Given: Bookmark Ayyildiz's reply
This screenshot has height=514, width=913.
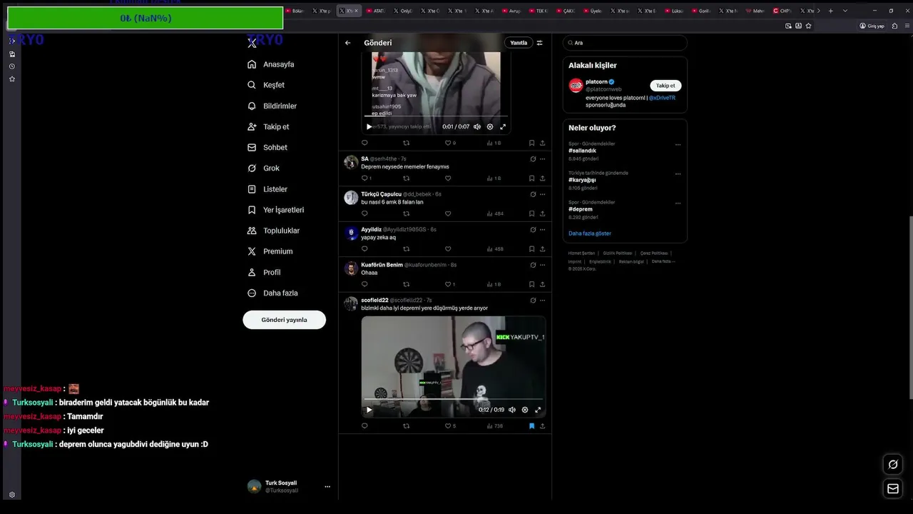Looking at the screenshot, I should click(x=531, y=249).
